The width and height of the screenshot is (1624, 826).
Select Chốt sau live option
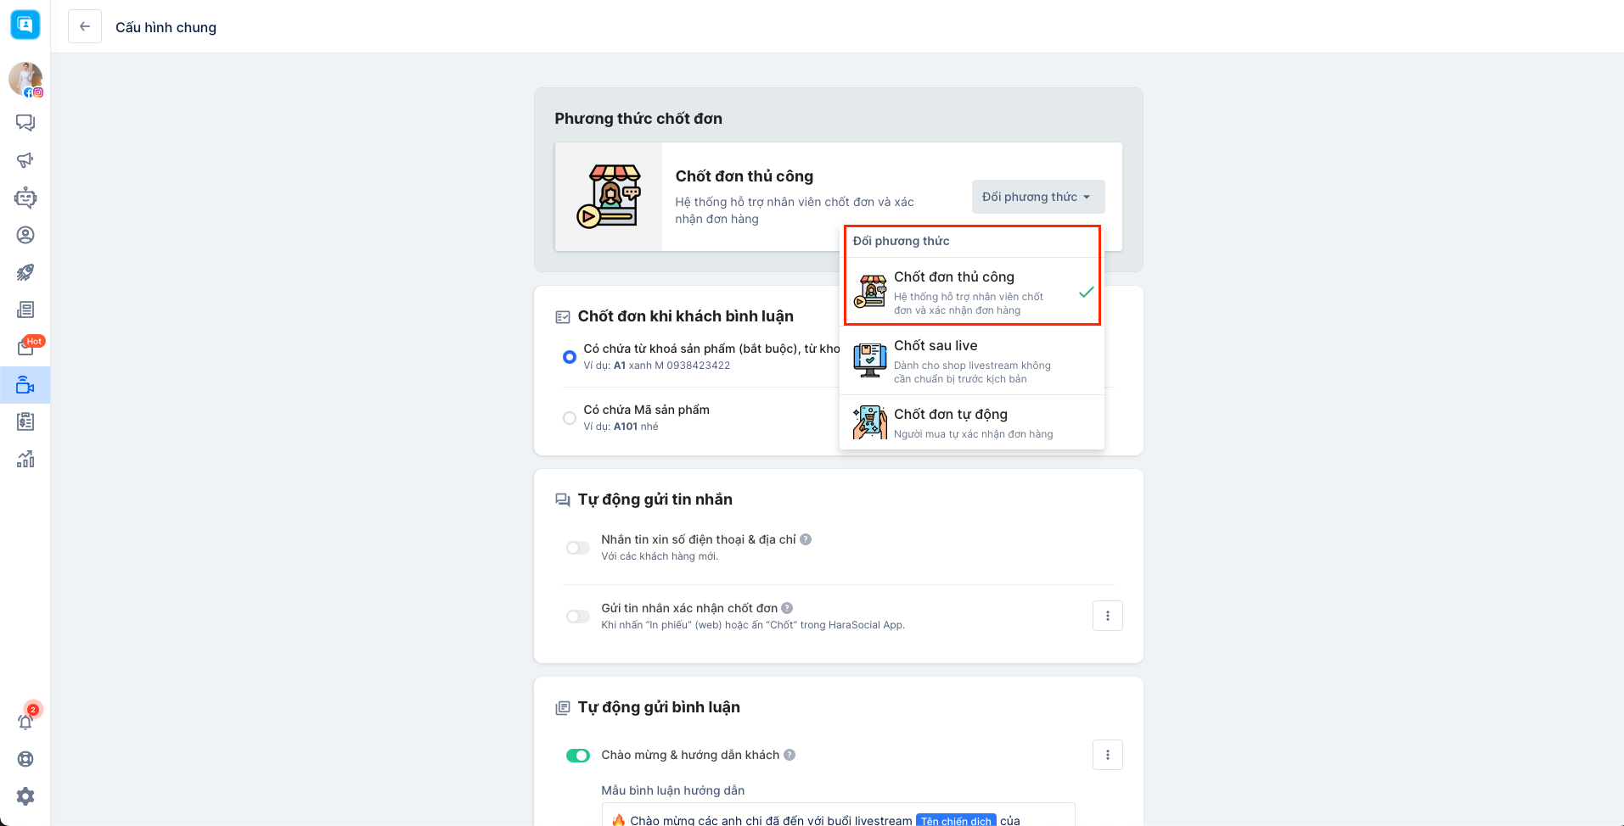pyautogui.click(x=972, y=360)
